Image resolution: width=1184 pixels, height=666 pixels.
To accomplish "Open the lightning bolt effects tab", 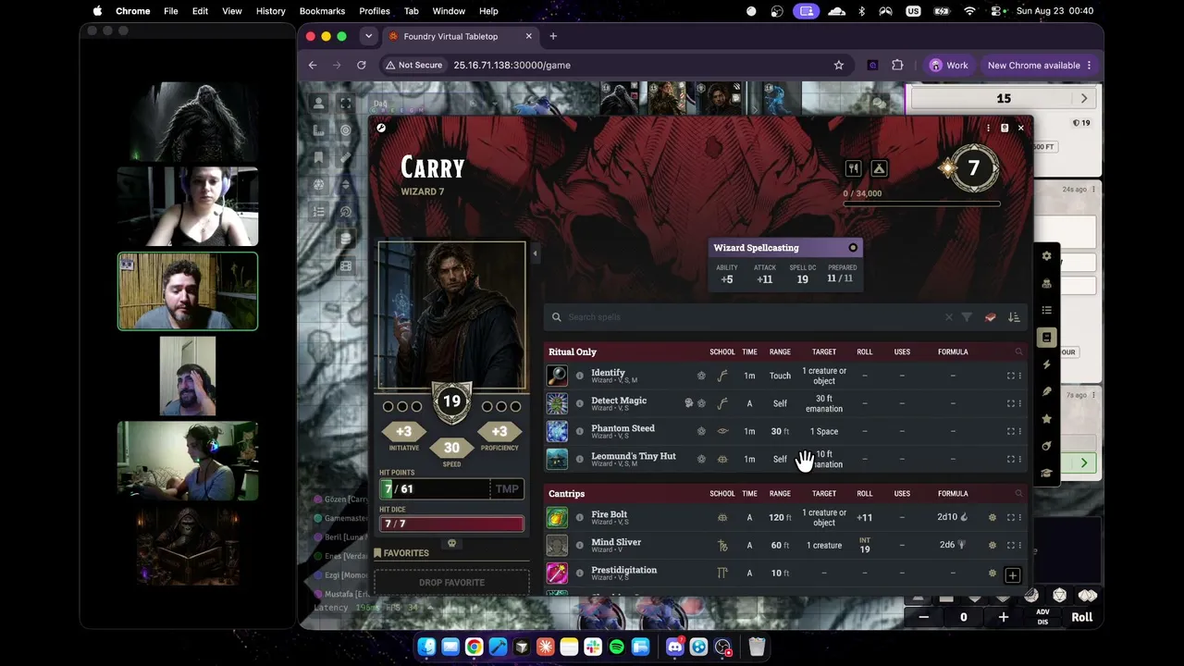I will pyautogui.click(x=1046, y=364).
